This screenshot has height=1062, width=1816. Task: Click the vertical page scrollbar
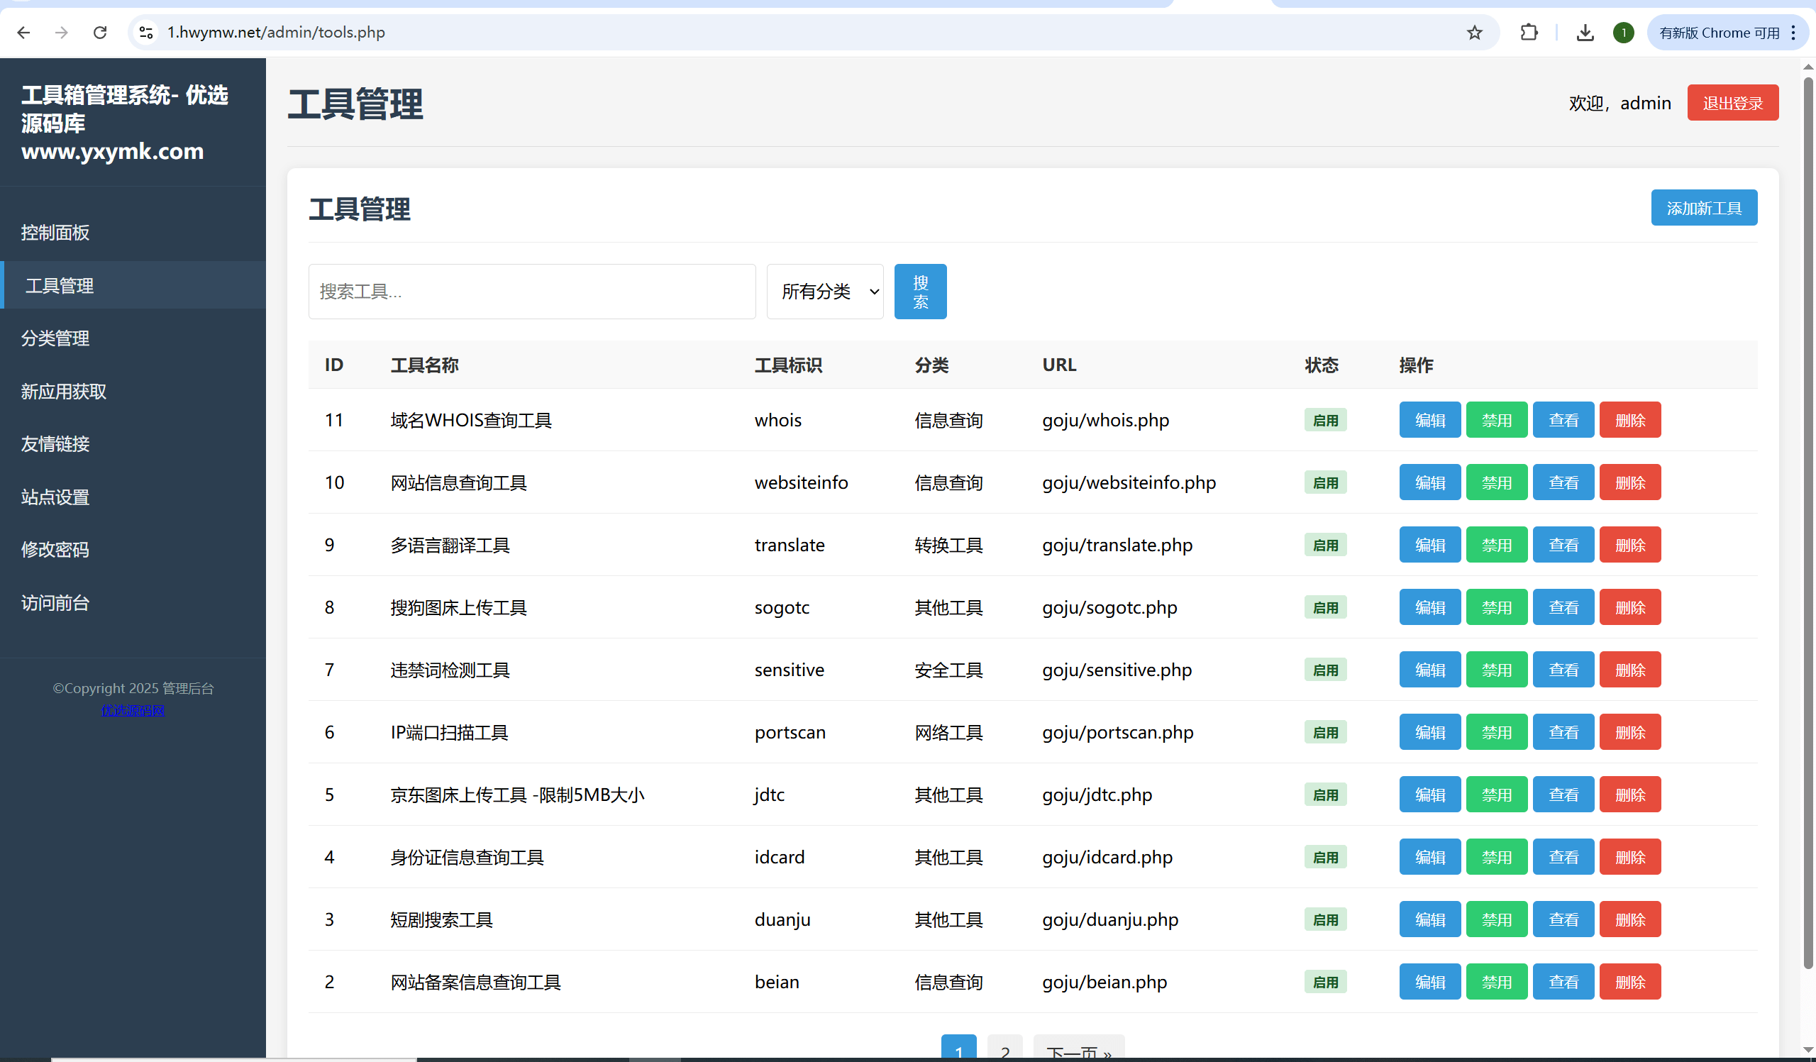tap(1807, 521)
